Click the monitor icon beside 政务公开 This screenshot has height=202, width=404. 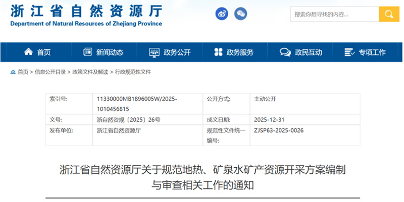(x=154, y=52)
